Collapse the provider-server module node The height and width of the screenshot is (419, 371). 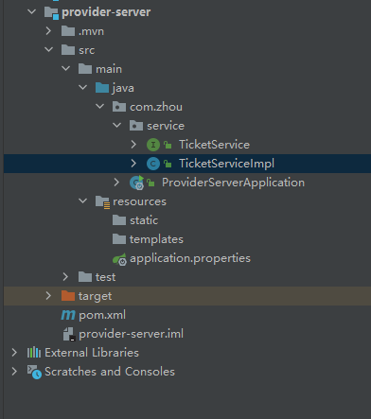coord(31,12)
